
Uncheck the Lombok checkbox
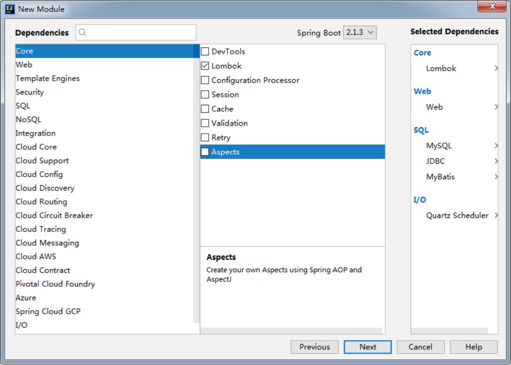point(205,66)
